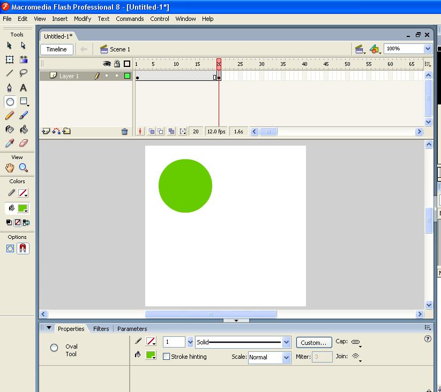
Task: Add a motion guide layer
Action: [56, 131]
